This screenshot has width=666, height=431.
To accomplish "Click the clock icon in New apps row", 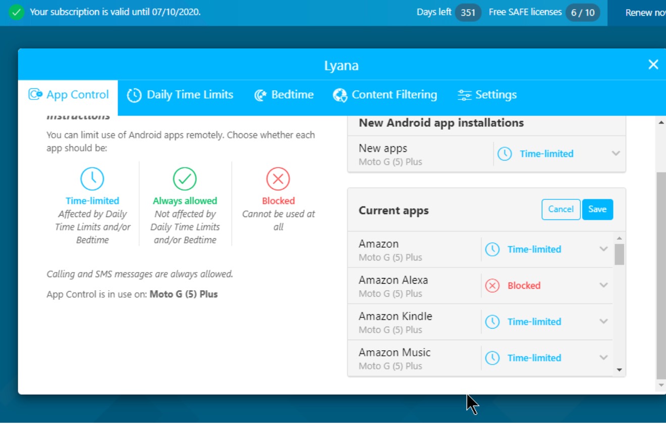I will click(505, 154).
